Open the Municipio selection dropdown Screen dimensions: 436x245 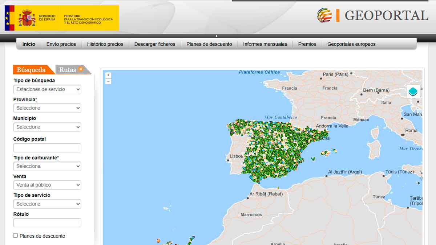[x=47, y=127]
